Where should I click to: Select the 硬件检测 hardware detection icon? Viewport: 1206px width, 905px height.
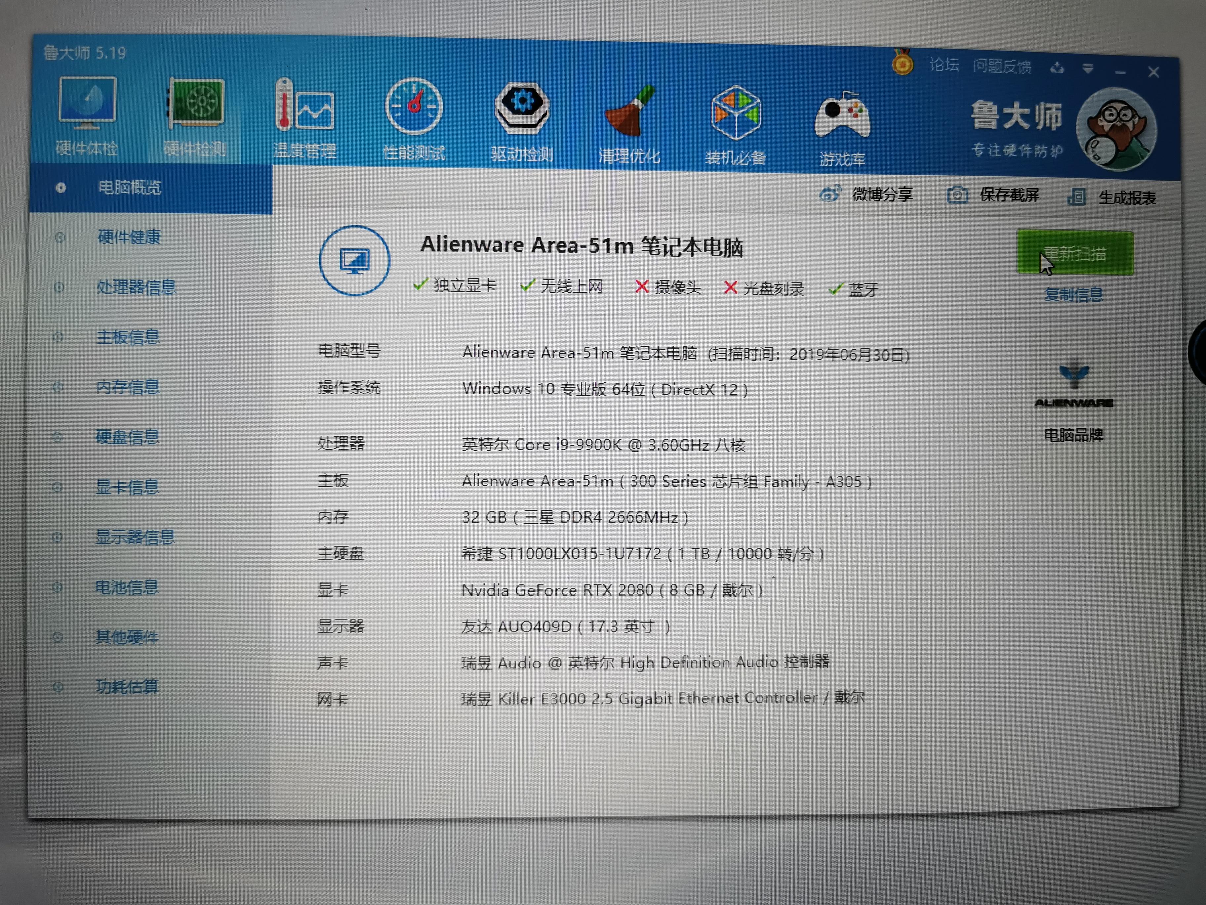tap(195, 104)
